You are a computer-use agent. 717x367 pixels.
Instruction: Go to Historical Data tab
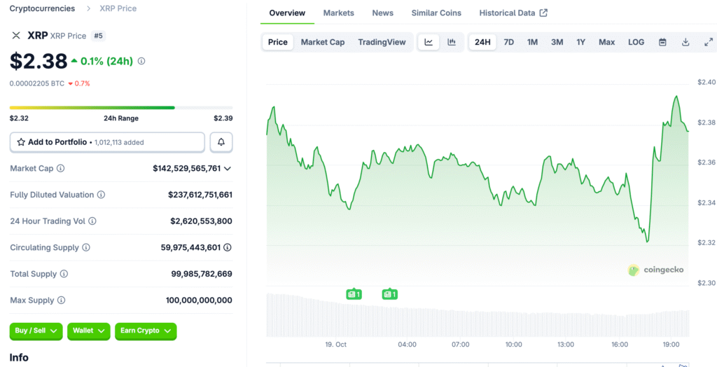pyautogui.click(x=513, y=13)
